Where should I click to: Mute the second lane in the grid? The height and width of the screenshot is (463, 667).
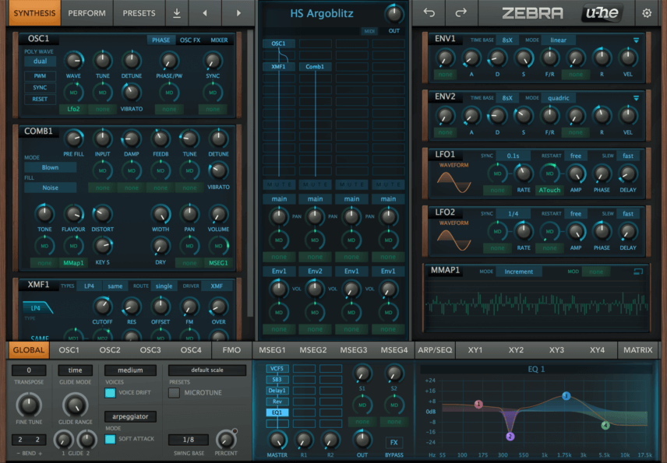click(x=316, y=184)
